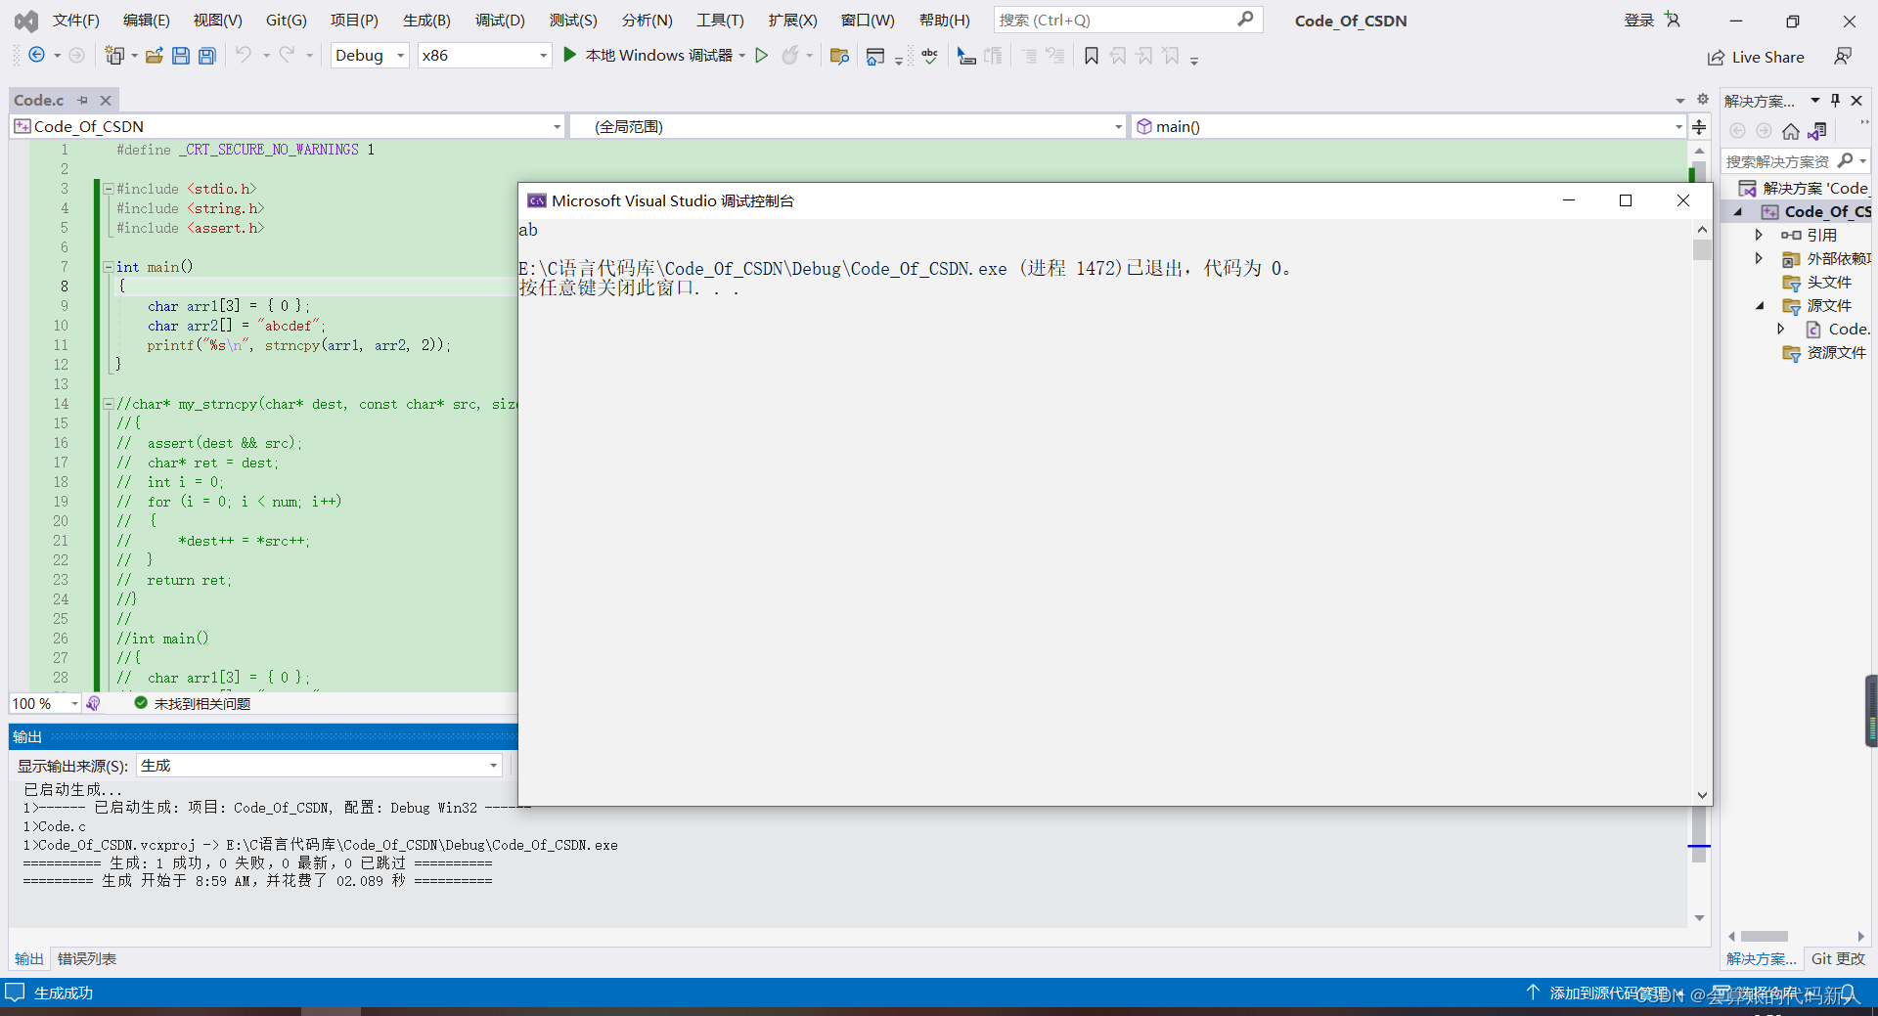Start debugging with the green play arrow
1878x1016 pixels.
(569, 56)
